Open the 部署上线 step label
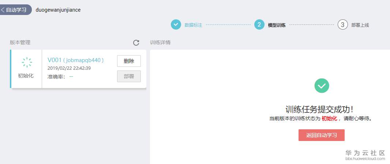The height and width of the screenshot is (164, 390). [x=360, y=25]
